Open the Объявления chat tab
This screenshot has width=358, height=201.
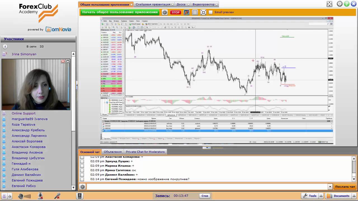coord(113,152)
